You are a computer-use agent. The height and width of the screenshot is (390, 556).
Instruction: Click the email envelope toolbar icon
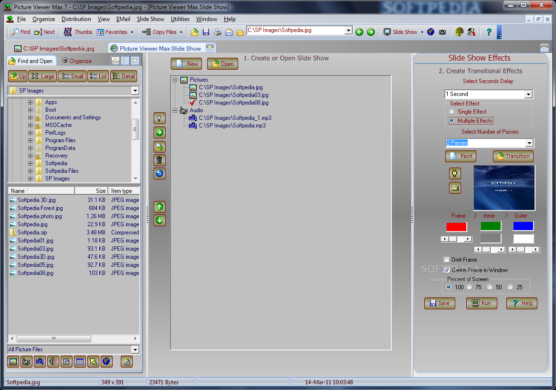pyautogui.click(x=229, y=32)
